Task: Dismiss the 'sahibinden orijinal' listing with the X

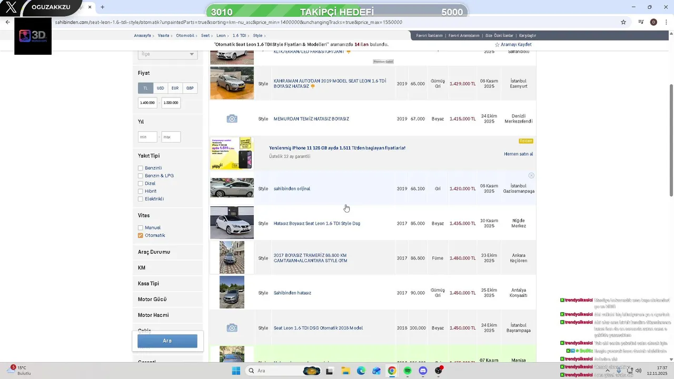Action: pyautogui.click(x=531, y=175)
